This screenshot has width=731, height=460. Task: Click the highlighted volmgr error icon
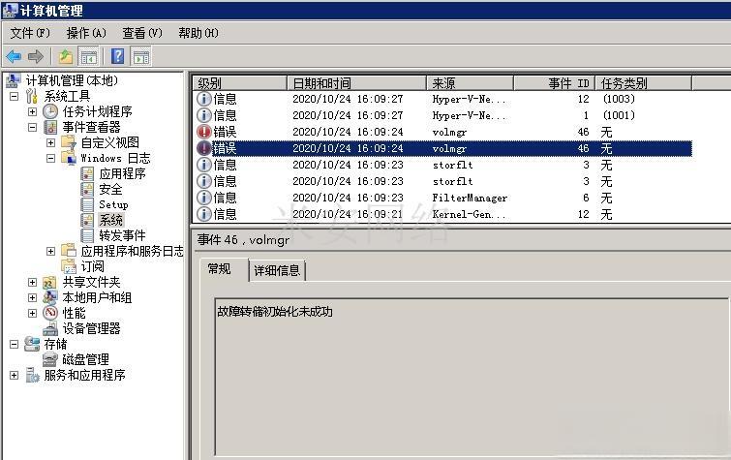tap(203, 148)
